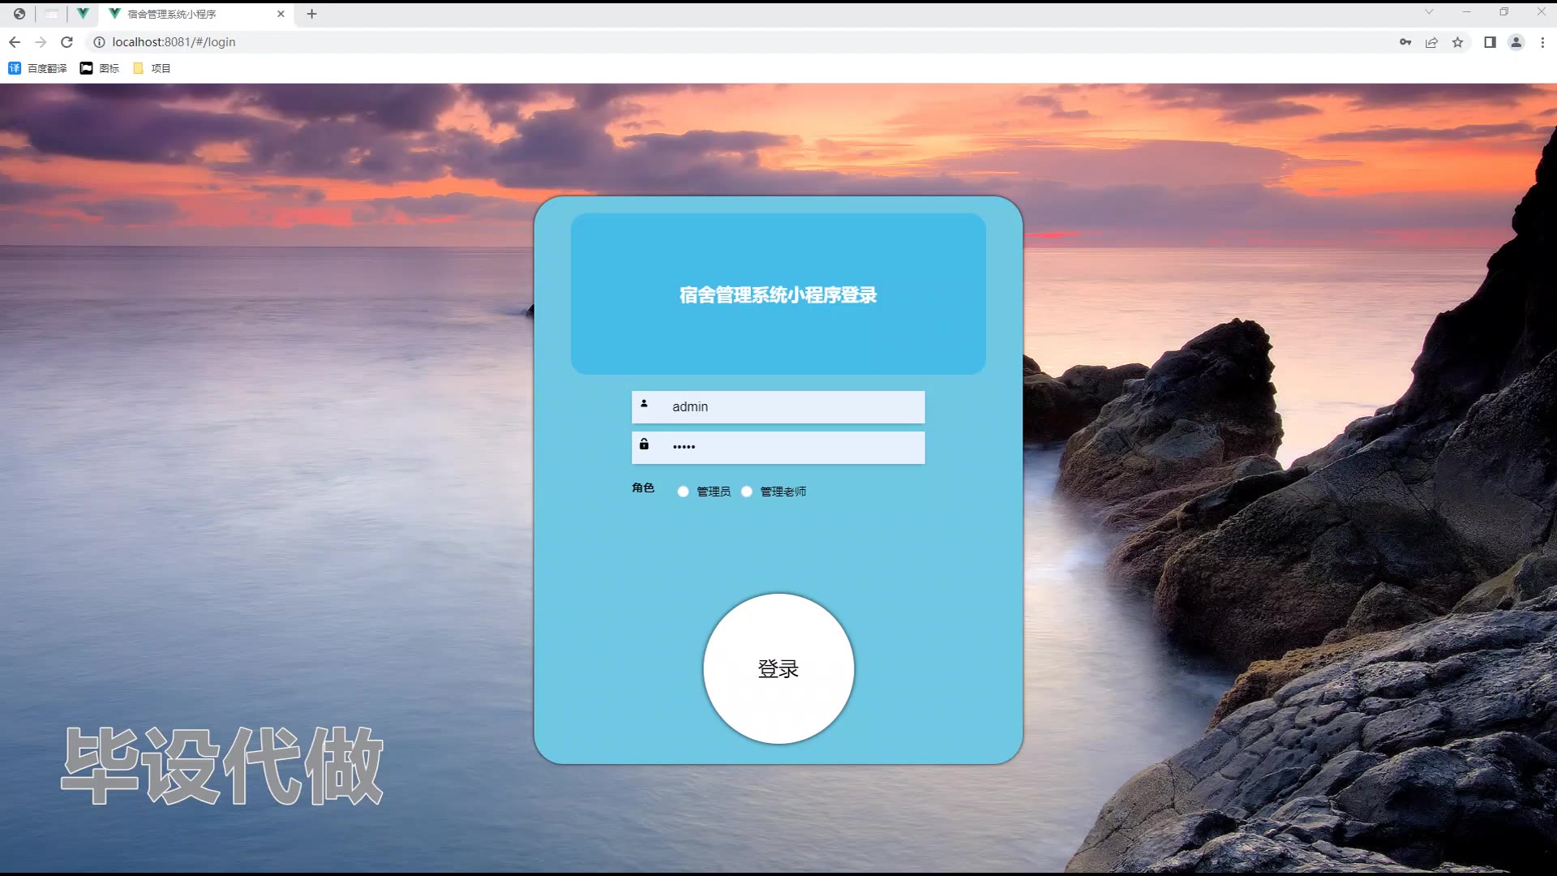Open the 项目 bookmarks folder
This screenshot has height=876, width=1557.
[x=152, y=68]
